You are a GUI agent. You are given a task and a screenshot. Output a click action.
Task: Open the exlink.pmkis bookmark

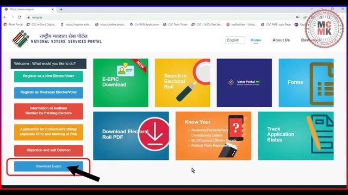(x=110, y=24)
